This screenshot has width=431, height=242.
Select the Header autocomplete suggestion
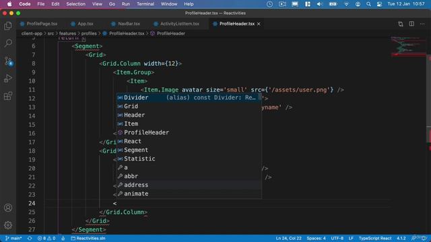click(x=189, y=115)
